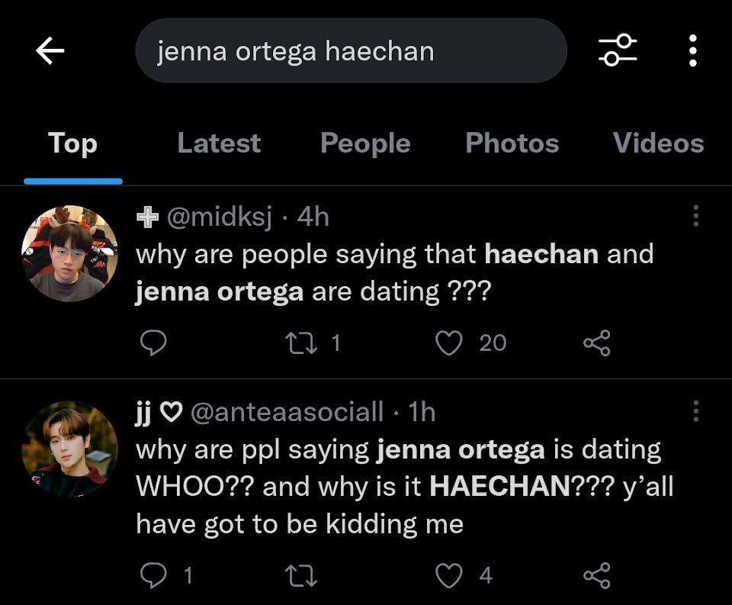Image resolution: width=732 pixels, height=605 pixels.
Task: Retweet the @anteaasociall tweet
Action: [299, 574]
